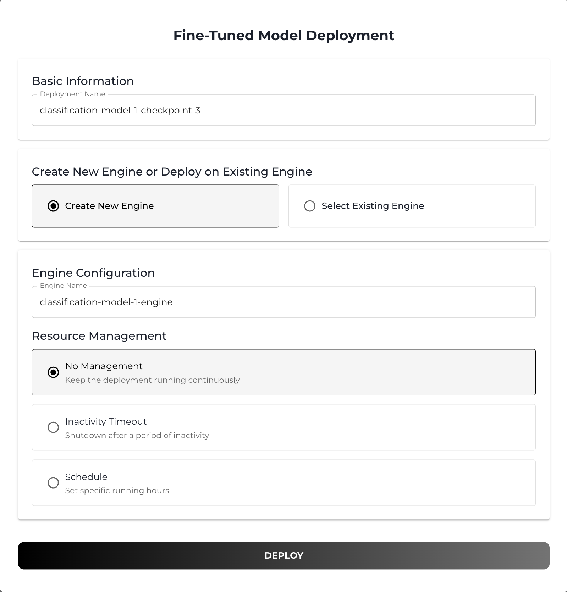Select Inactivity Timeout for resource management
Viewport: 567px width, 592px height.
(x=53, y=427)
